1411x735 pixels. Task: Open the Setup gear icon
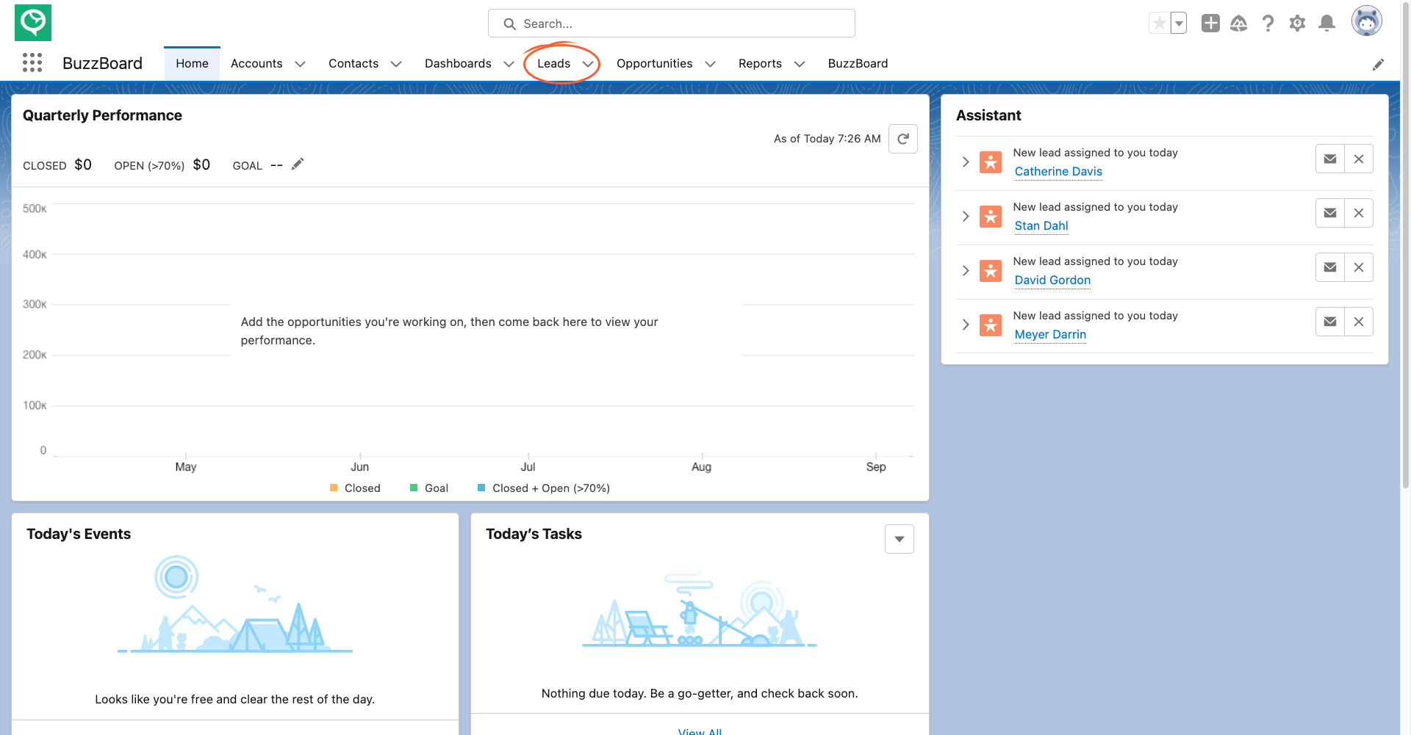point(1297,23)
